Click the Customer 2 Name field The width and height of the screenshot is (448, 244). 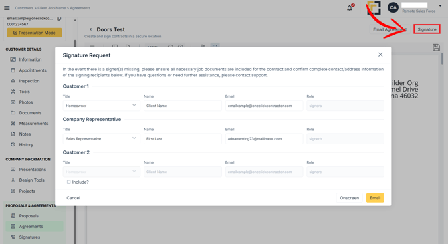183,172
